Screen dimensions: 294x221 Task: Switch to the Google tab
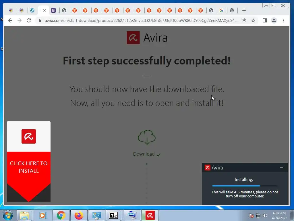[x=221, y=10]
